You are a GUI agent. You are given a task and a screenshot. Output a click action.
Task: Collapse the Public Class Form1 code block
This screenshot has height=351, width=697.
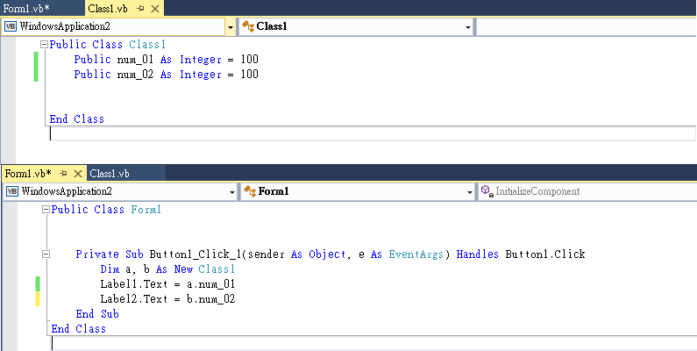[x=46, y=210]
